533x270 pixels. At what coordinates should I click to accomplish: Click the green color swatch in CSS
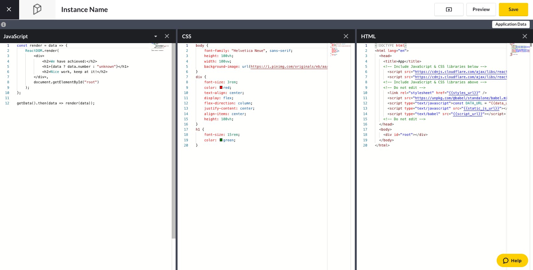(221, 140)
